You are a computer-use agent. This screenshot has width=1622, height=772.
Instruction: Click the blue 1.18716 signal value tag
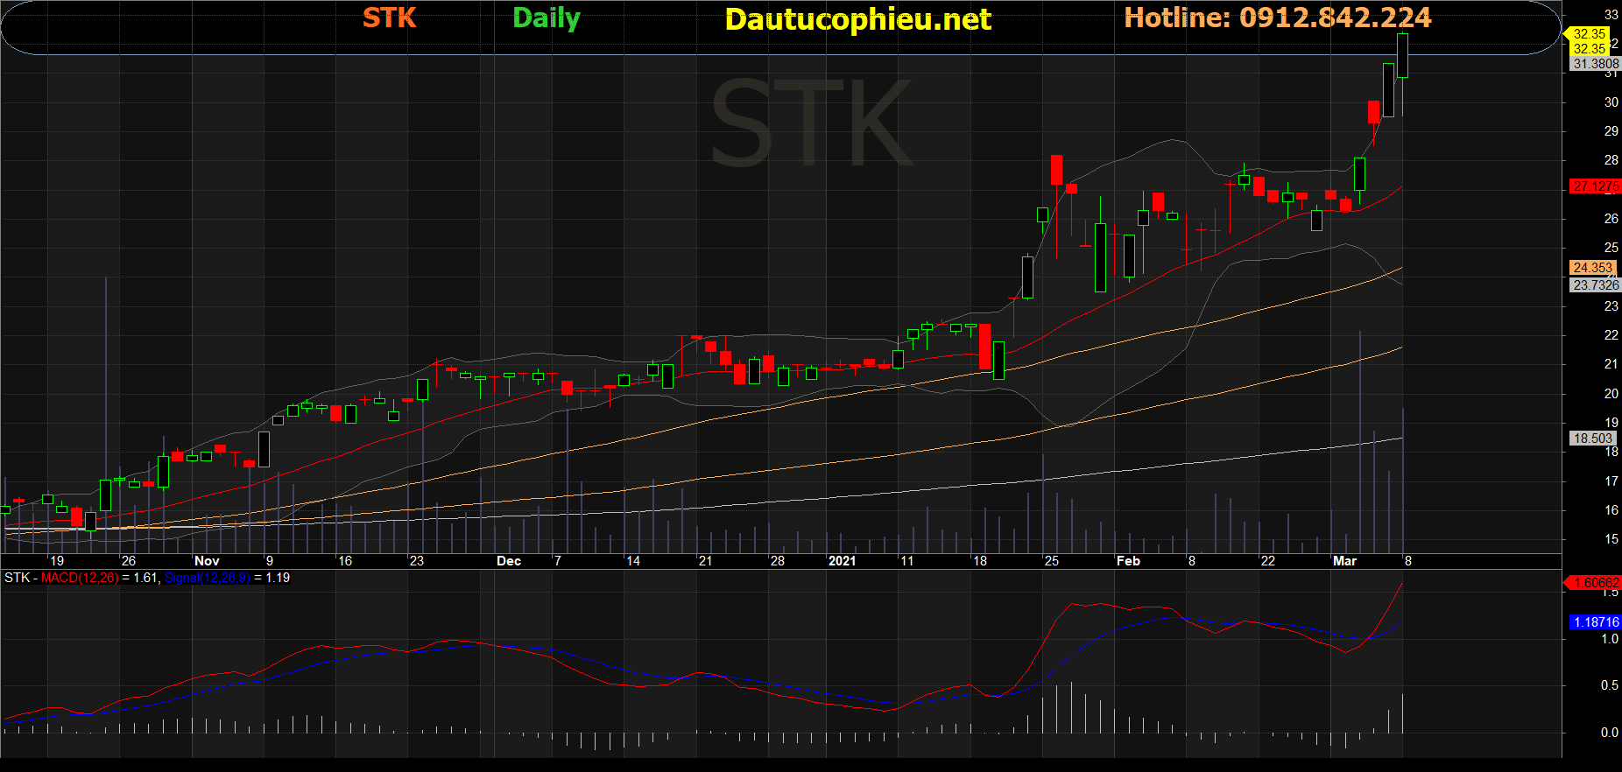pyautogui.click(x=1595, y=622)
